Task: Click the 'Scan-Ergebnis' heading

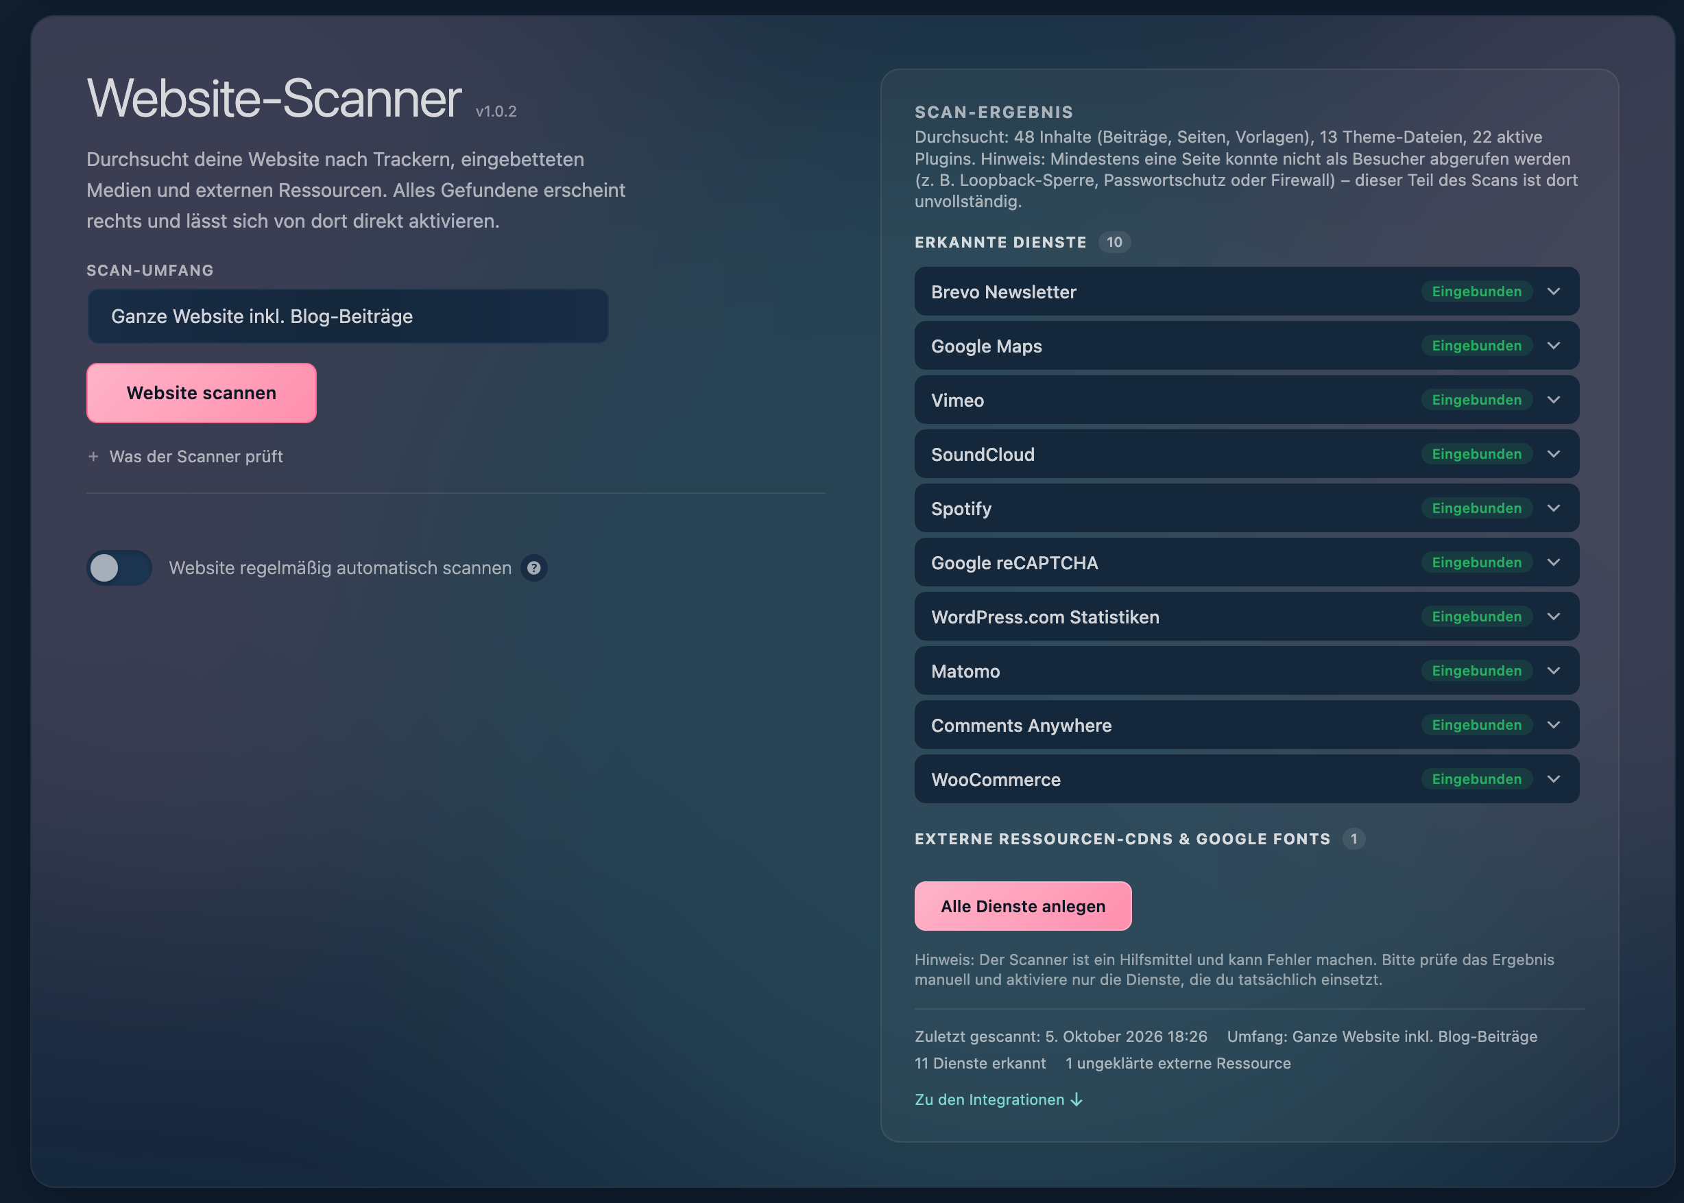Action: (x=994, y=112)
